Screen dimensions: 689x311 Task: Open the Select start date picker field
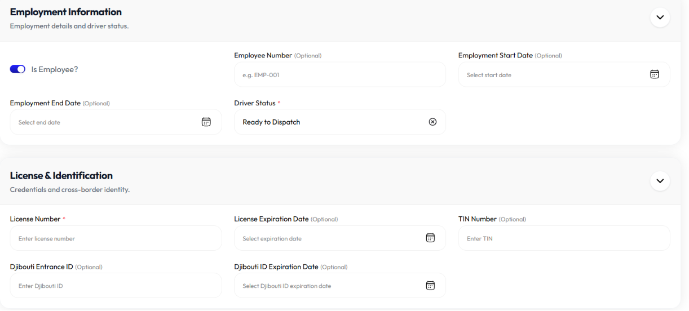[x=564, y=74]
